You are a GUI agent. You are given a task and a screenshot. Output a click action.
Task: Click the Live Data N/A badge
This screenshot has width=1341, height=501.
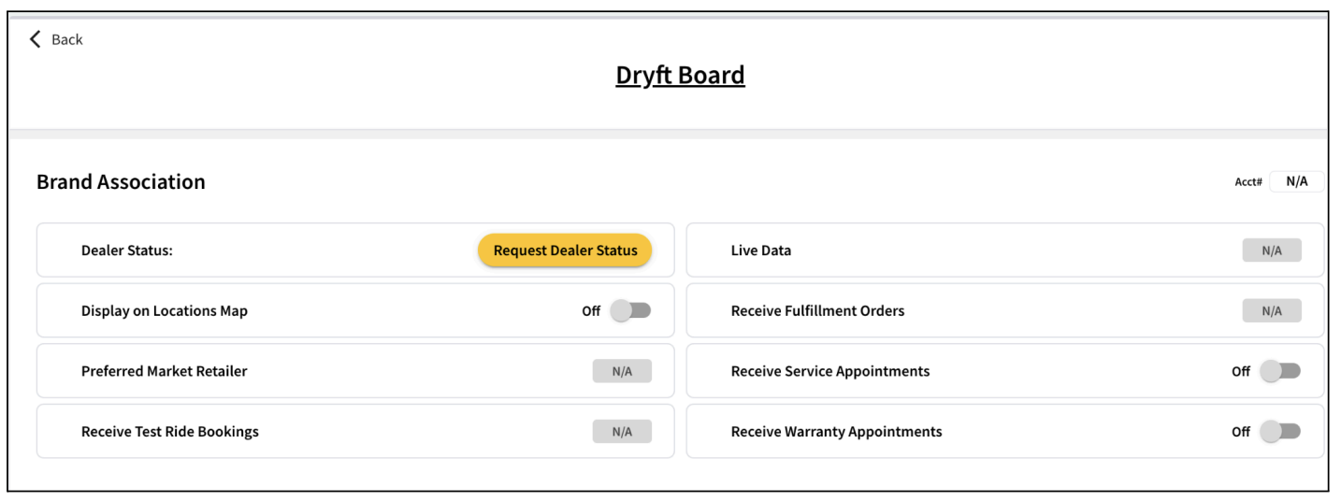click(1272, 250)
